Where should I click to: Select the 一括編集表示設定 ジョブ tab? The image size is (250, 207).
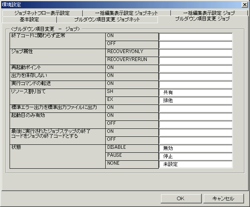pos(209,13)
